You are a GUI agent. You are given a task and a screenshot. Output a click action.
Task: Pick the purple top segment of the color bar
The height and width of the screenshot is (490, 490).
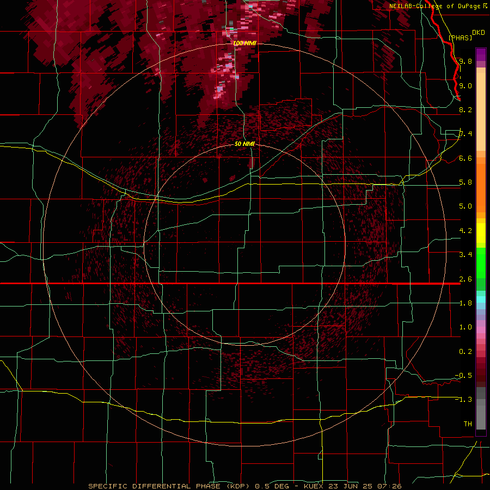tap(481, 54)
